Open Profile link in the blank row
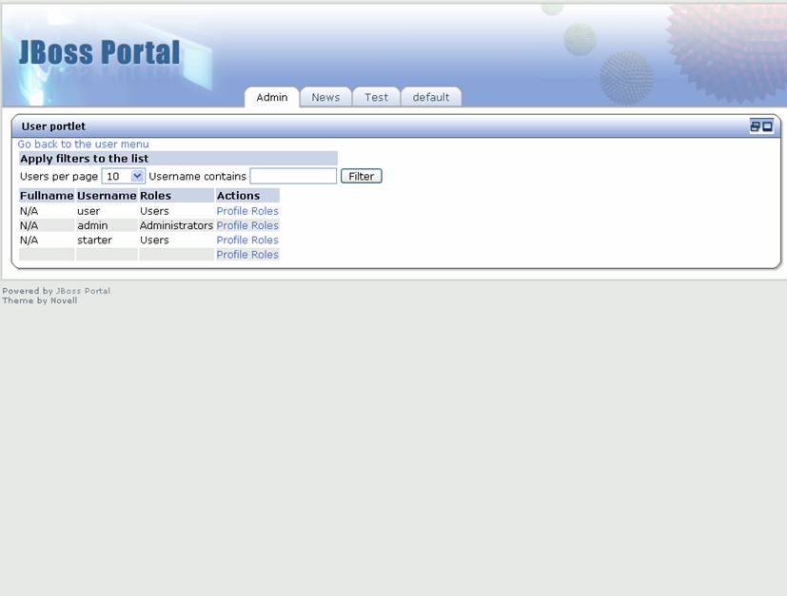The image size is (787, 596). (232, 255)
